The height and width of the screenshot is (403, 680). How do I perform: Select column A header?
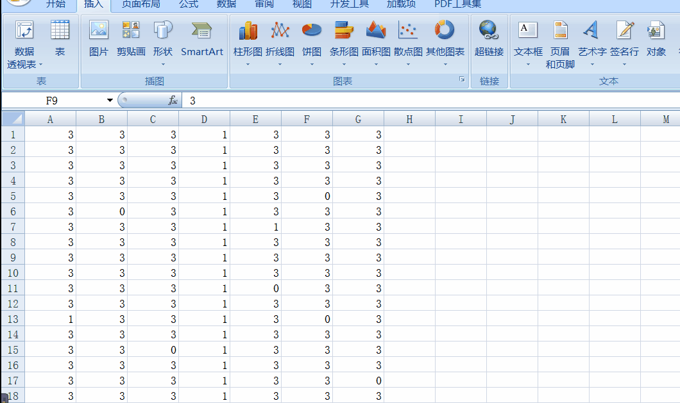pyautogui.click(x=50, y=119)
